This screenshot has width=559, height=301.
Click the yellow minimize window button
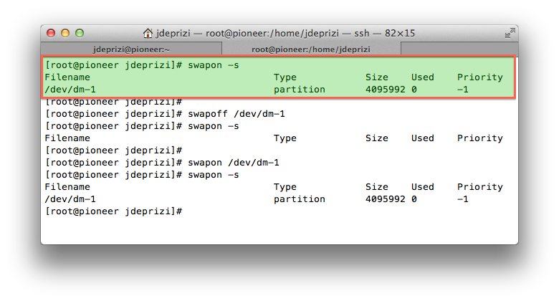tap(65, 33)
